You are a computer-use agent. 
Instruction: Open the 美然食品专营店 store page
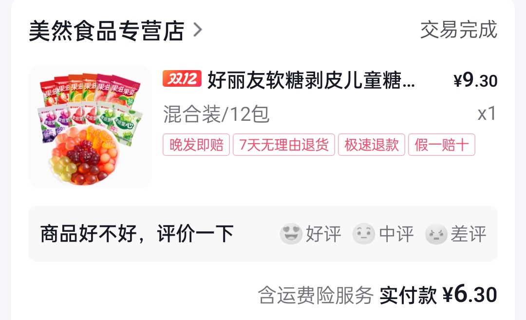click(107, 31)
